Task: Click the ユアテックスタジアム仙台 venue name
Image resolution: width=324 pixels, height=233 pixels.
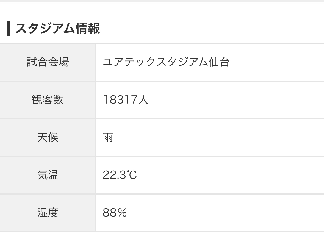Action: click(x=166, y=62)
